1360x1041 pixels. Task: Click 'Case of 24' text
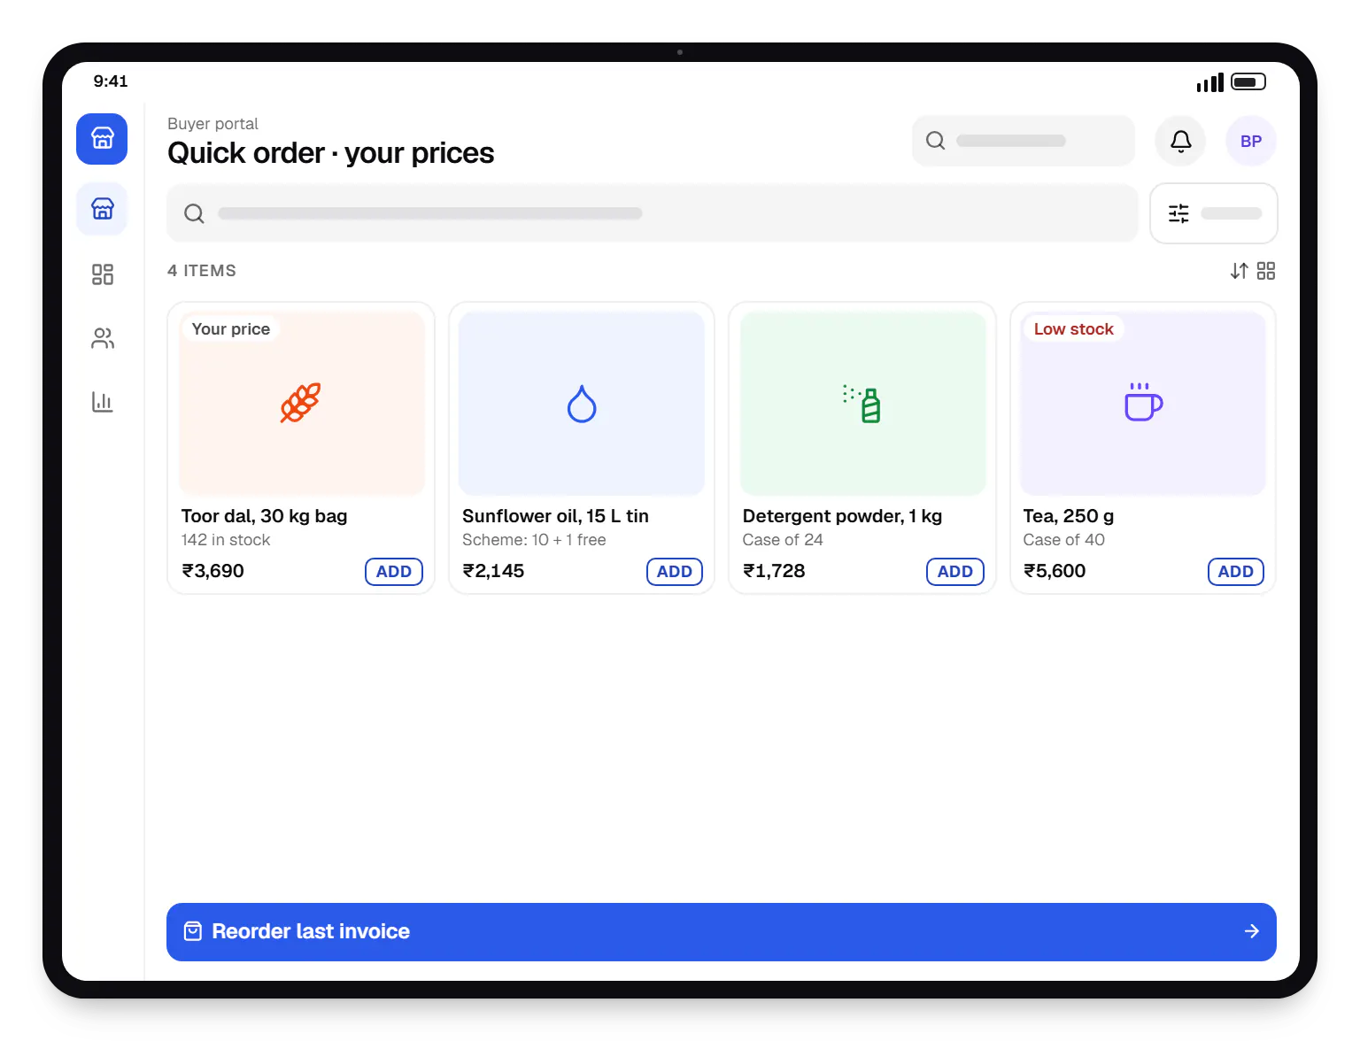(x=783, y=540)
